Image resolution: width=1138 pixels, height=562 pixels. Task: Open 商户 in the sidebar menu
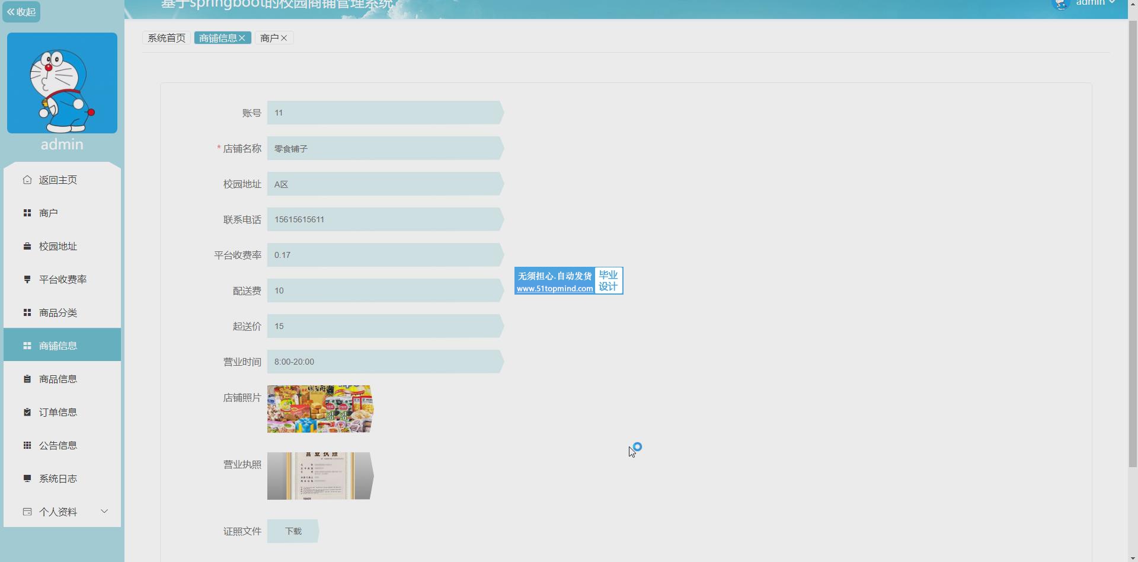pos(62,213)
